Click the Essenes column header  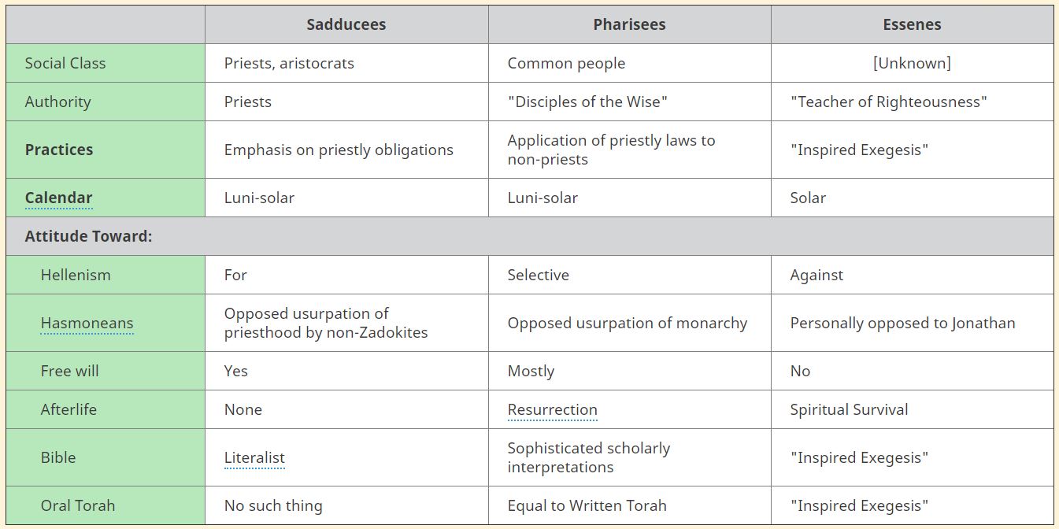click(912, 24)
